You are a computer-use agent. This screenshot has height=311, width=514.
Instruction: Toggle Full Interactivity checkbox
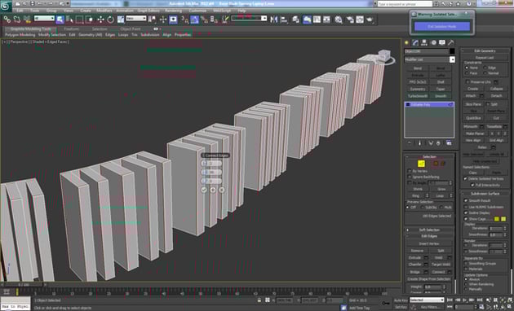click(472, 185)
